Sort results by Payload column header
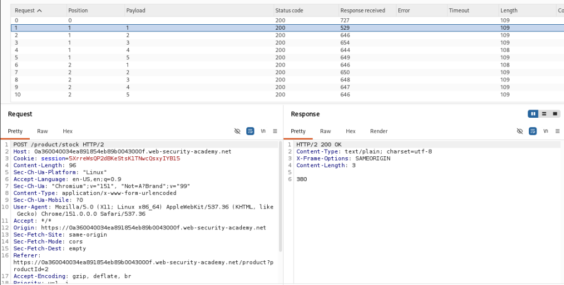The image size is (564, 285). [x=199, y=10]
